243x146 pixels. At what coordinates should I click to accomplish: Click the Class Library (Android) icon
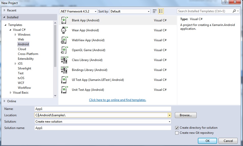coord(65,60)
